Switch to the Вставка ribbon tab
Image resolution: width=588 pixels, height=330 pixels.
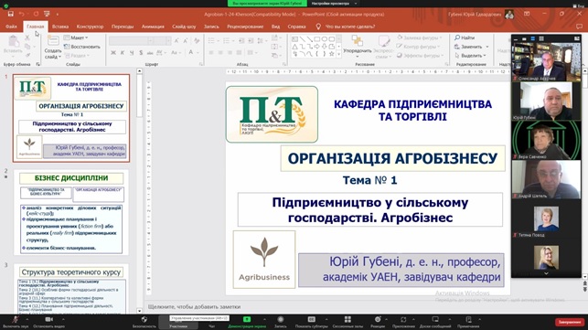[x=60, y=27]
